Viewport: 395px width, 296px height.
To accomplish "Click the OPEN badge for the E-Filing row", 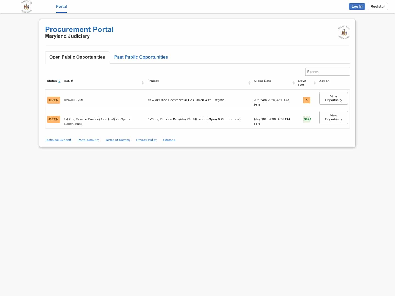I will (x=53, y=119).
